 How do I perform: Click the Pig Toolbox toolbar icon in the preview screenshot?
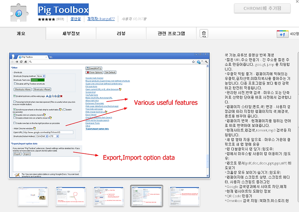199,62
